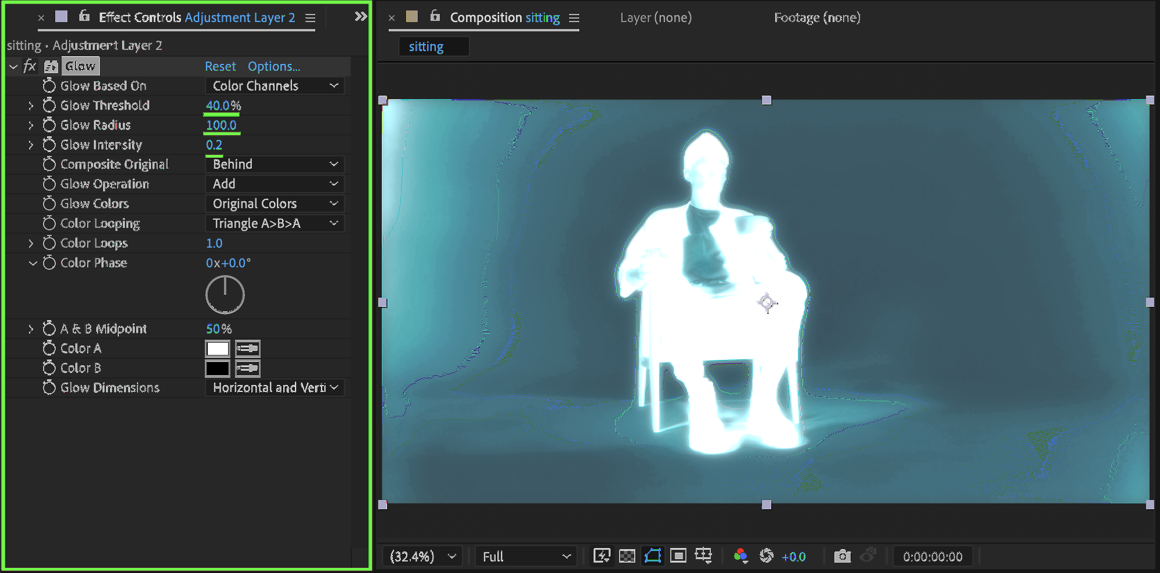Open the Glow Options link
Screen dimensions: 1160x573
[274, 66]
